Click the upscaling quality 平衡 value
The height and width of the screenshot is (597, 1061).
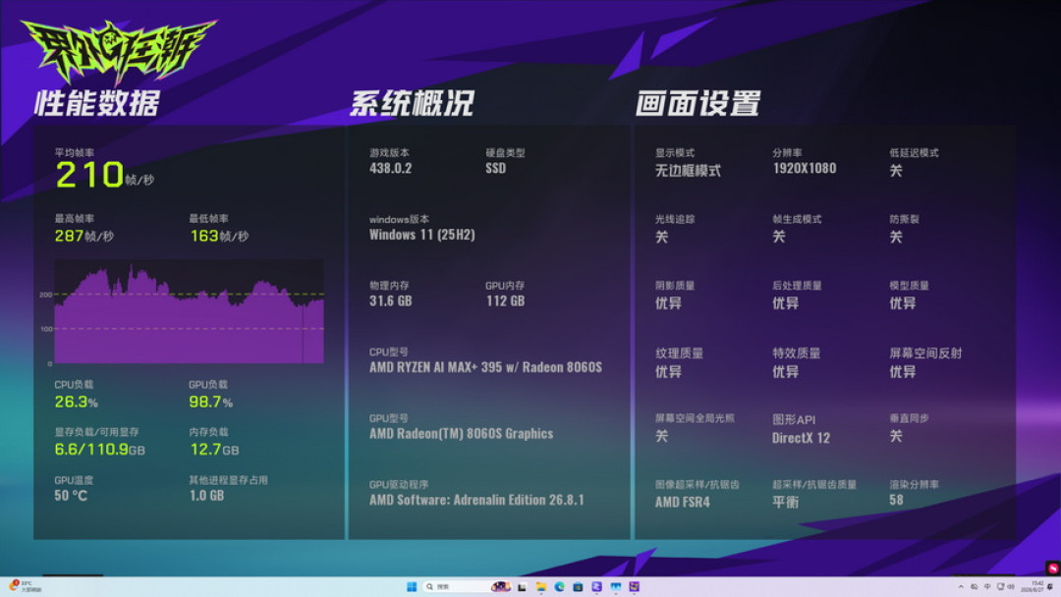tap(785, 502)
